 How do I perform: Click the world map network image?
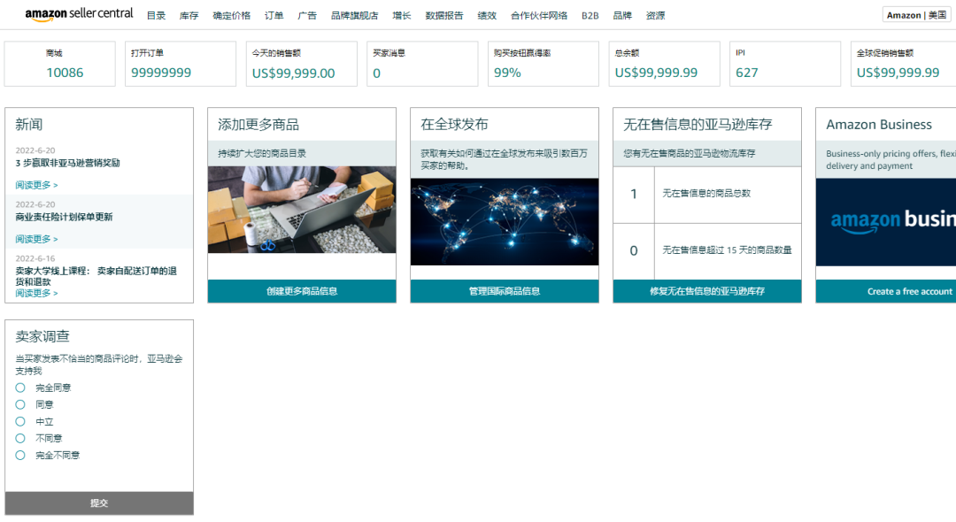(x=505, y=222)
